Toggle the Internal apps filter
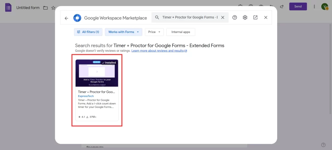The height and width of the screenshot is (150, 332). (181, 32)
